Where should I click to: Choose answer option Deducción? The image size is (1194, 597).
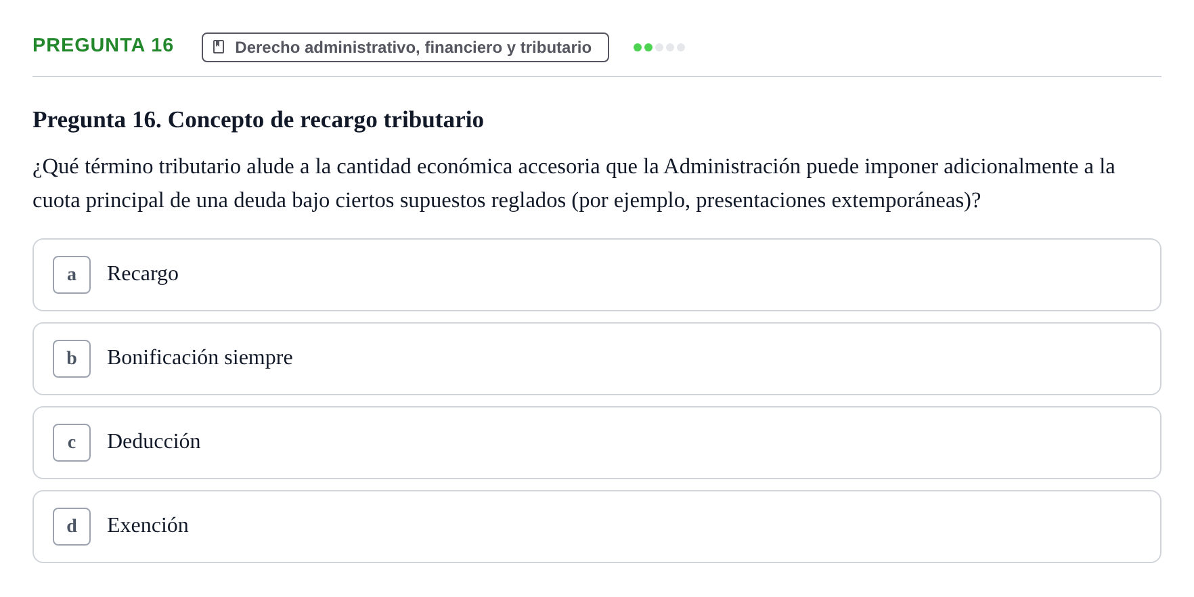pos(597,443)
